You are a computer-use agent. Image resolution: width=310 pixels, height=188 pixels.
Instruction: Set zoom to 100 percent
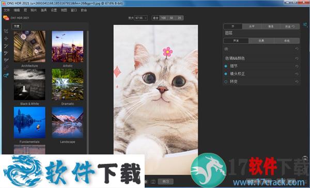(x=163, y=18)
